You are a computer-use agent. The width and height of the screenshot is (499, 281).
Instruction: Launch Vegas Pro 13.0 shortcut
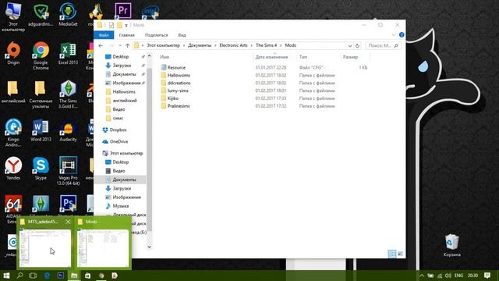68,171
